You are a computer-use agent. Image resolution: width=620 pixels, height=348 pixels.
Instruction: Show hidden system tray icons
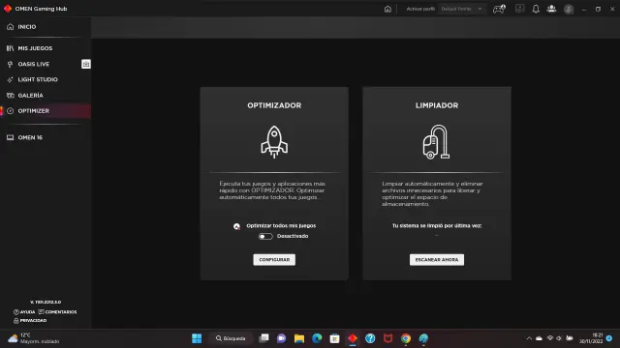pyautogui.click(x=529, y=338)
